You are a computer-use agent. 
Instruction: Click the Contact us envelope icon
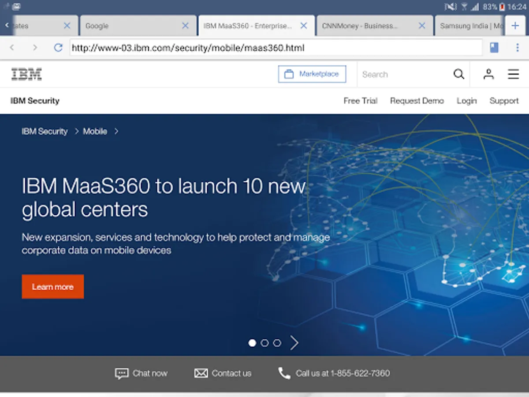[201, 373]
